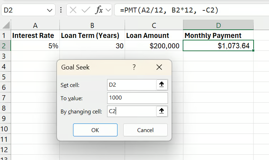Screen dimensions: 269x160
Task: Expand the formula bar function dropdown chevron
Action: coord(108,10)
